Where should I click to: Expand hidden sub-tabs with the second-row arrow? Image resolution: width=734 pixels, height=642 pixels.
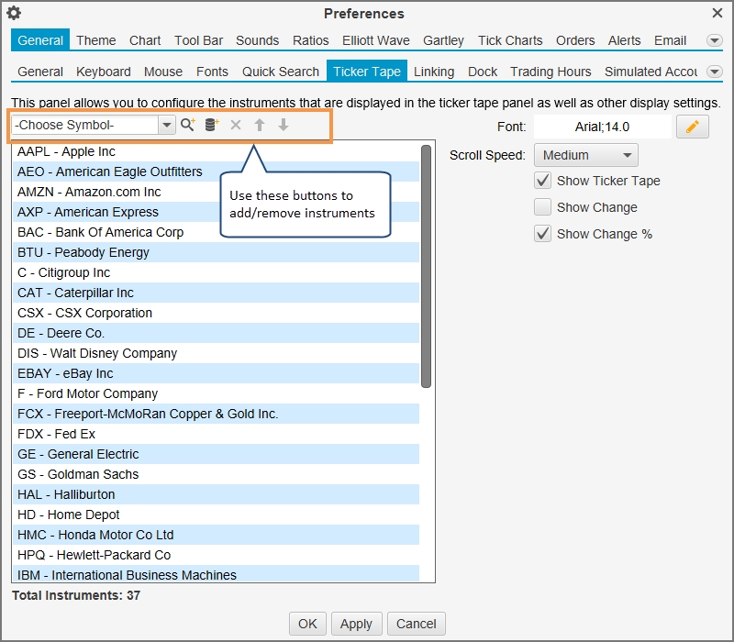pyautogui.click(x=715, y=72)
